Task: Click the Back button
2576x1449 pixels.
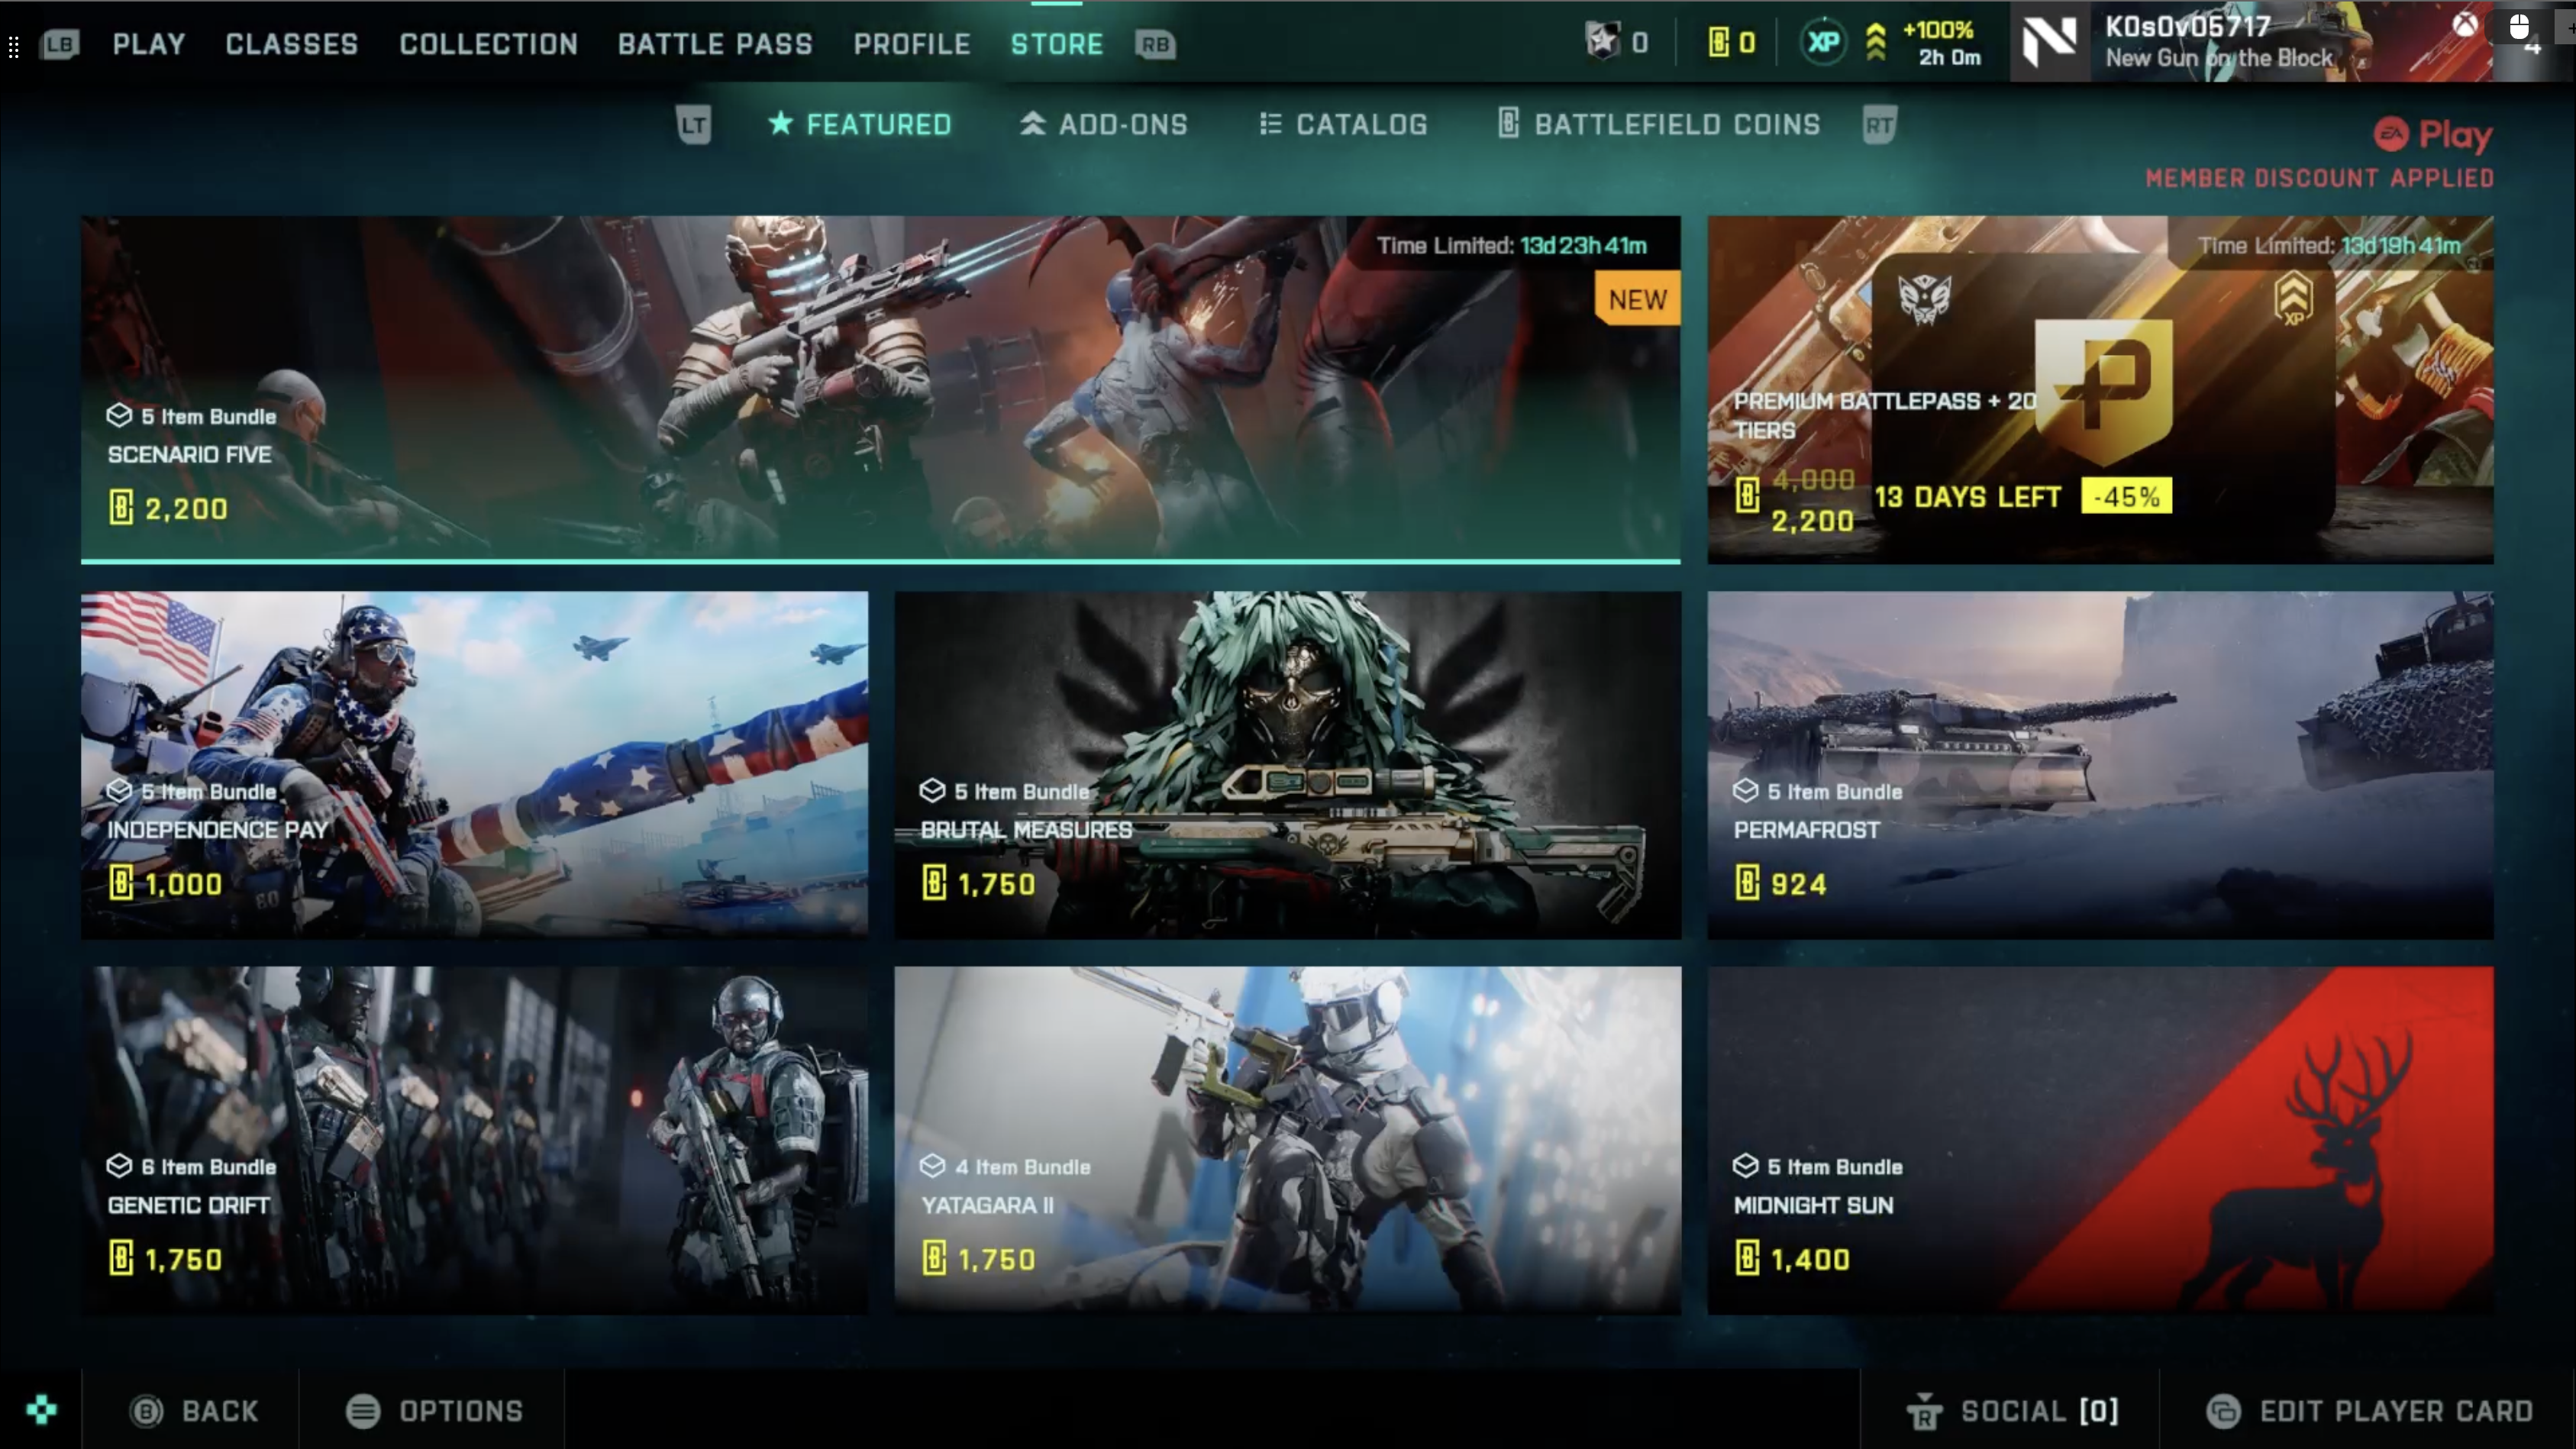Action: coord(195,1411)
